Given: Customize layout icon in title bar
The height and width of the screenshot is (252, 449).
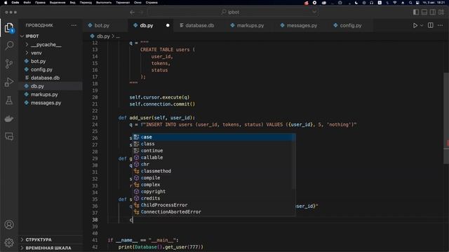Looking at the screenshot, I should coord(441,12).
